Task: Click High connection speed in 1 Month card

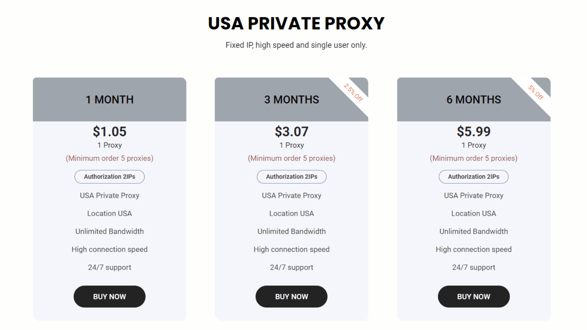Action: (x=109, y=249)
